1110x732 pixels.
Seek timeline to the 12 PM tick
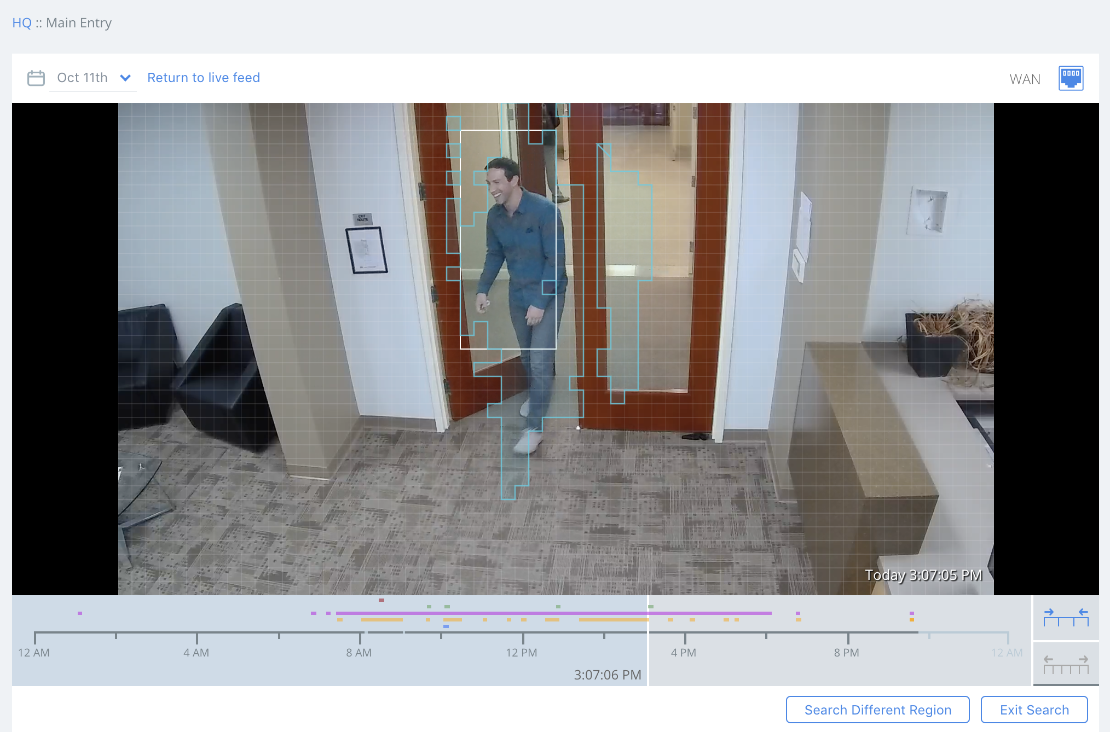pos(523,637)
